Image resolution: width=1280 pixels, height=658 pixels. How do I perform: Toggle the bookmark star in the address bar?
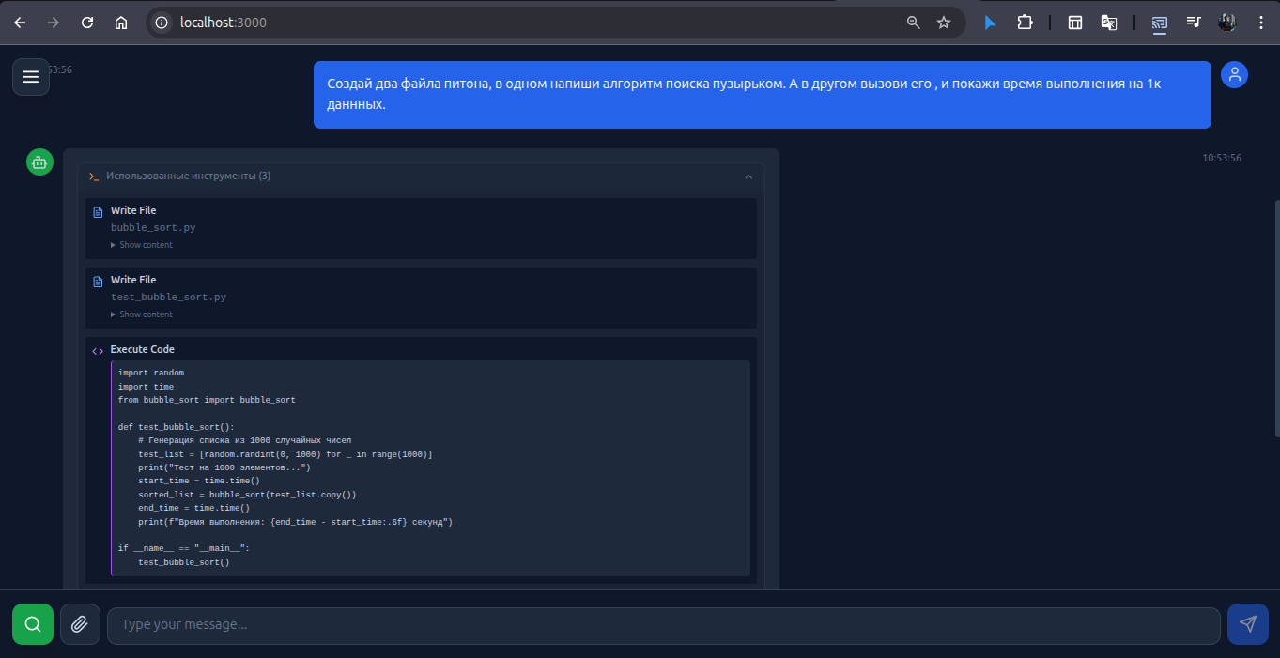point(944,22)
